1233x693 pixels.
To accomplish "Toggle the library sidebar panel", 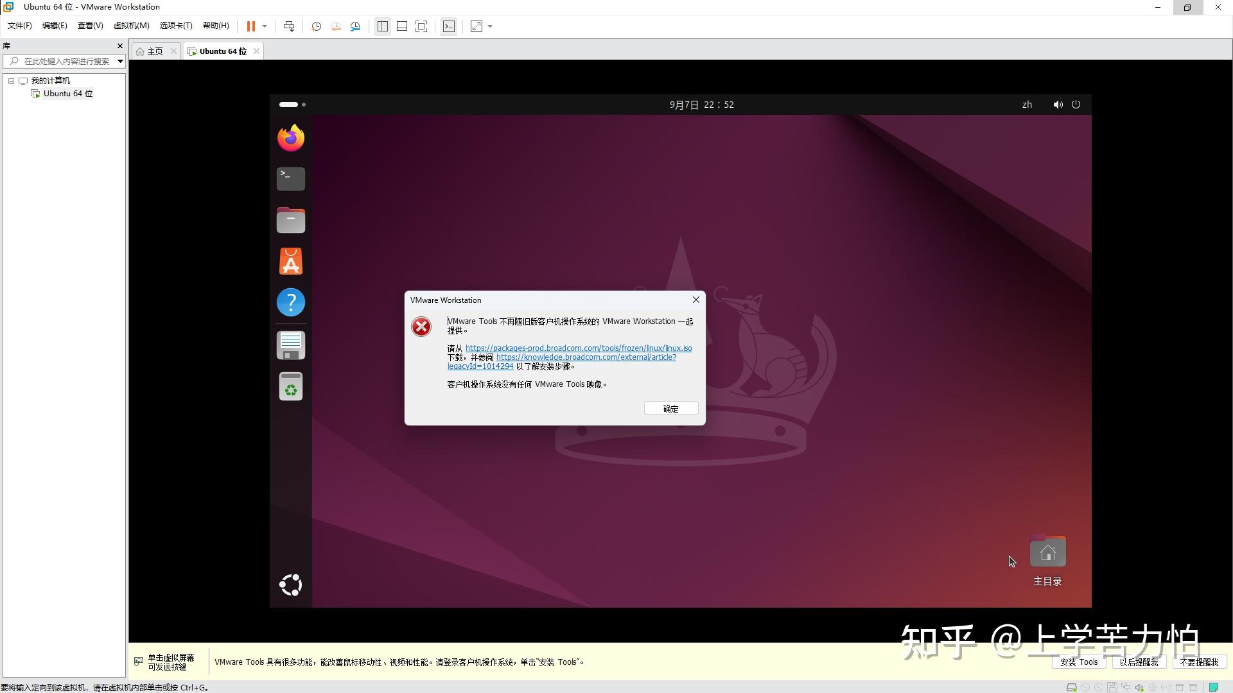I will (382, 26).
